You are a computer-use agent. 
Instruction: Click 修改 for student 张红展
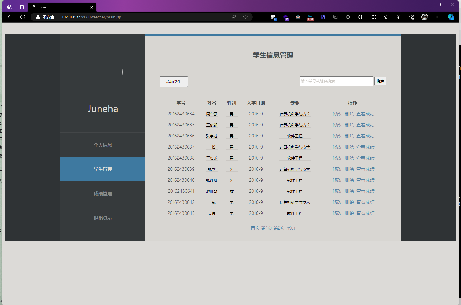pos(337,180)
